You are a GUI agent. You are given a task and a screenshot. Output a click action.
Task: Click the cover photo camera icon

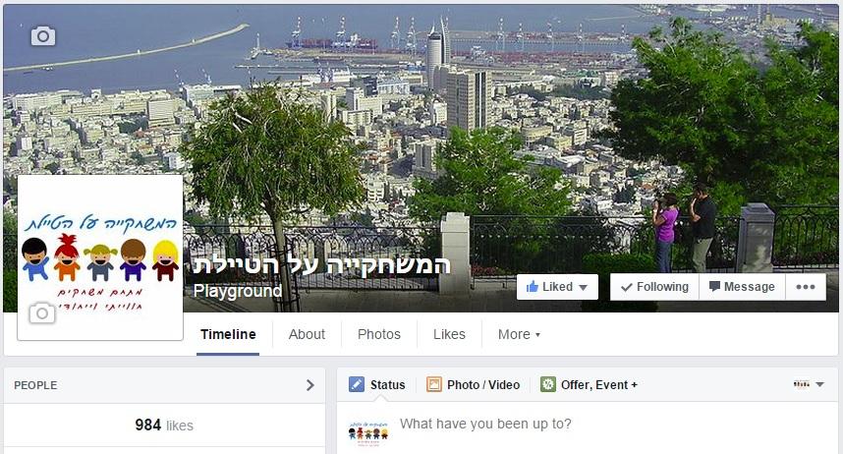pyautogui.click(x=43, y=36)
